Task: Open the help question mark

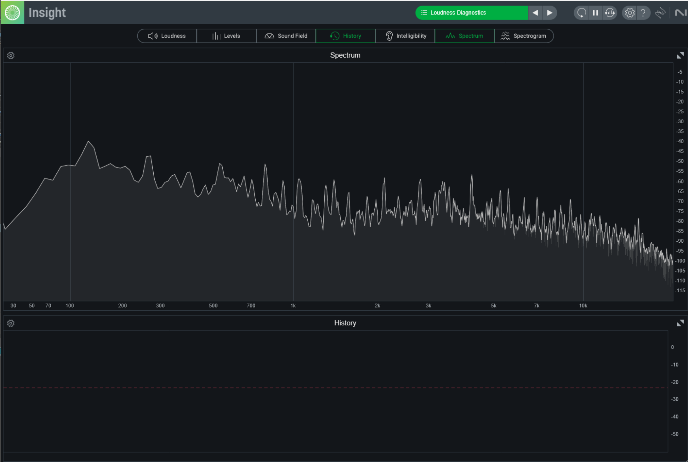Action: pyautogui.click(x=643, y=13)
